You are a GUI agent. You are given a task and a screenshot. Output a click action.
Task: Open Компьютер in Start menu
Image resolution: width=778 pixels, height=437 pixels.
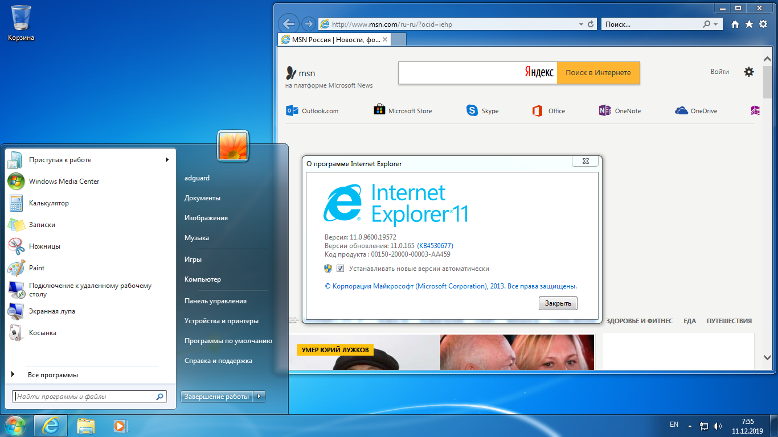click(203, 279)
